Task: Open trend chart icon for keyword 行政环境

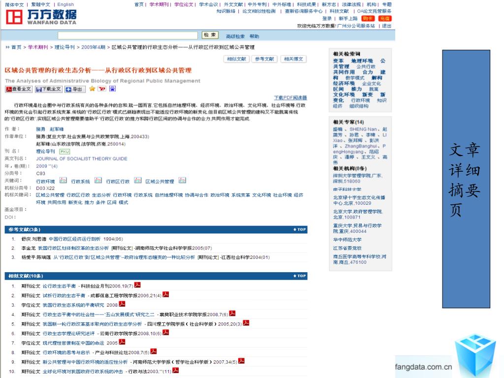Action: coord(63,180)
